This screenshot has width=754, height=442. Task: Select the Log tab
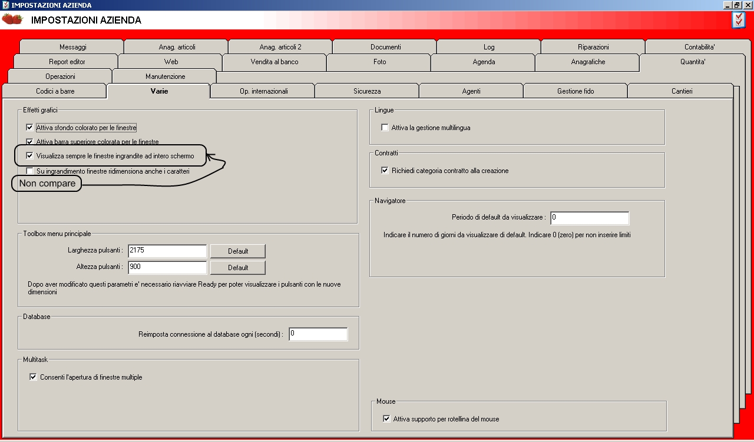click(x=489, y=47)
